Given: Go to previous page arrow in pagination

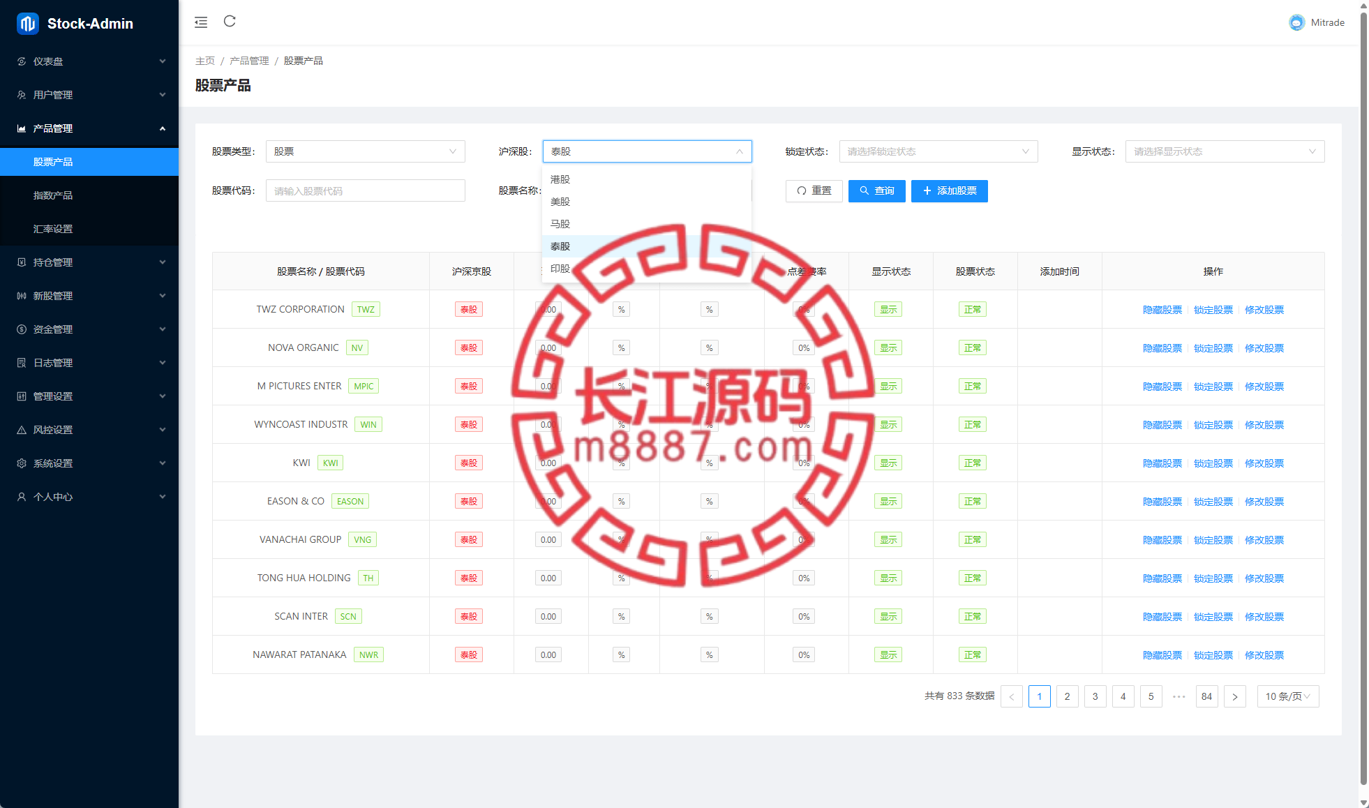Looking at the screenshot, I should 1012,696.
